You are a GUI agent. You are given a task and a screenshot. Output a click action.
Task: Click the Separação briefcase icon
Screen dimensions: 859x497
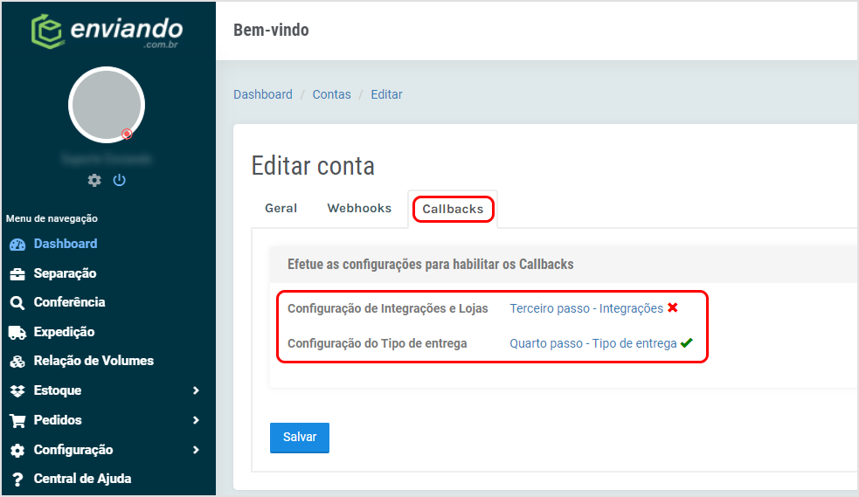(x=17, y=273)
